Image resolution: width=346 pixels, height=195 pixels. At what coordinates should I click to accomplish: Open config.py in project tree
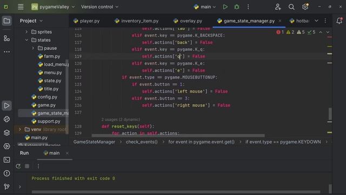(x=44, y=97)
